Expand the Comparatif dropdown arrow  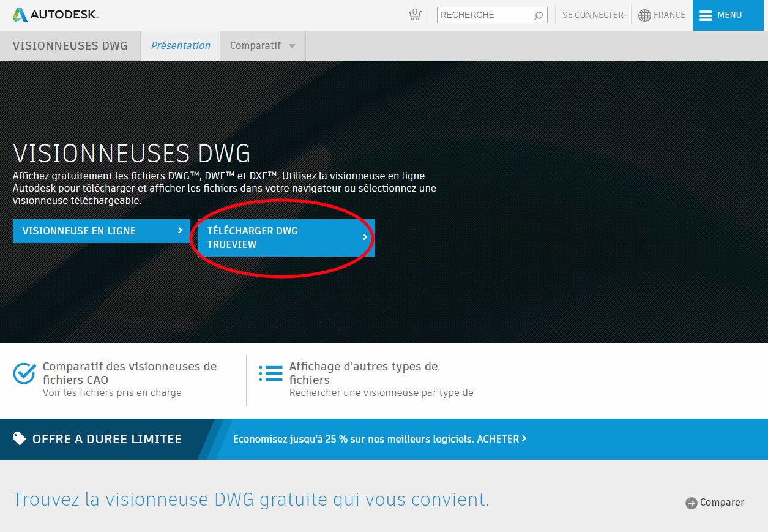tap(292, 47)
